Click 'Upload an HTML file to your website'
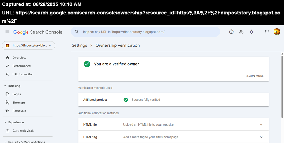The image size is (284, 143). click(148, 124)
